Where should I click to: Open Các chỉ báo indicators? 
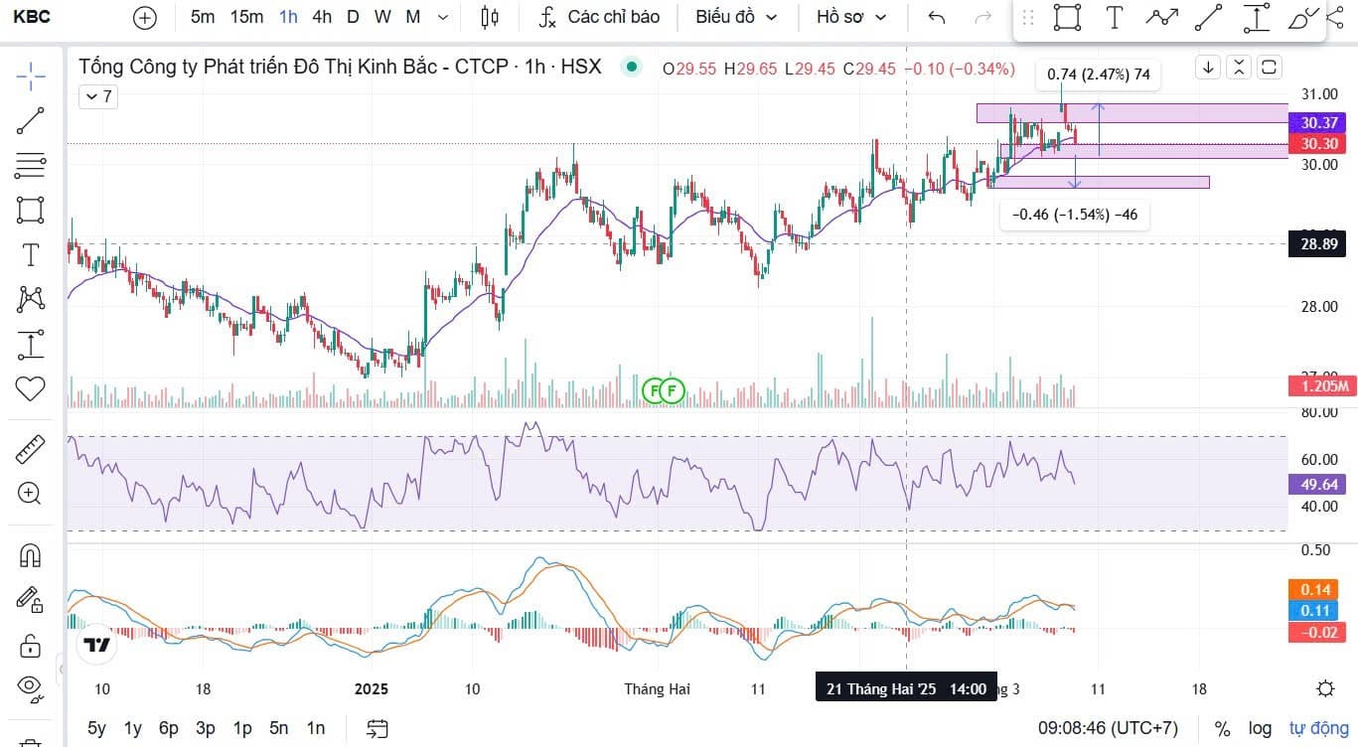[600, 18]
